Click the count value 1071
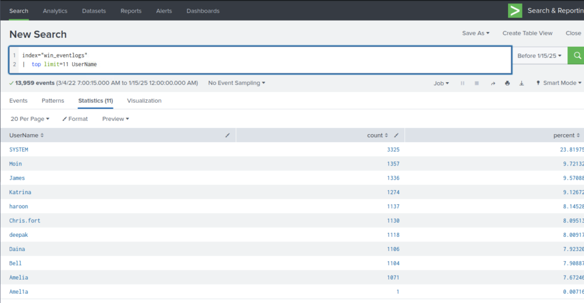 (393, 277)
